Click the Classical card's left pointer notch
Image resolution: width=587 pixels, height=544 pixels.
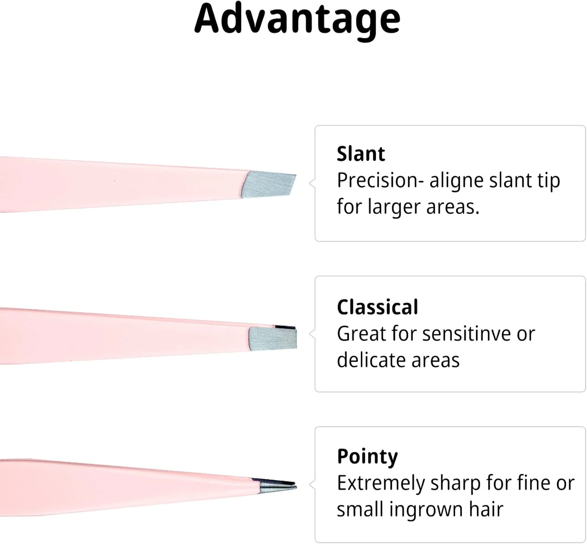[x=312, y=334]
